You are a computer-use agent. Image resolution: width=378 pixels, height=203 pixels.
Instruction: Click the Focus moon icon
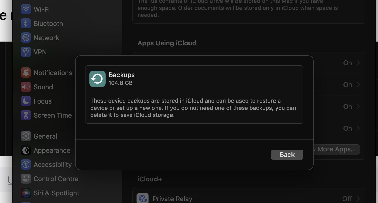point(26,101)
